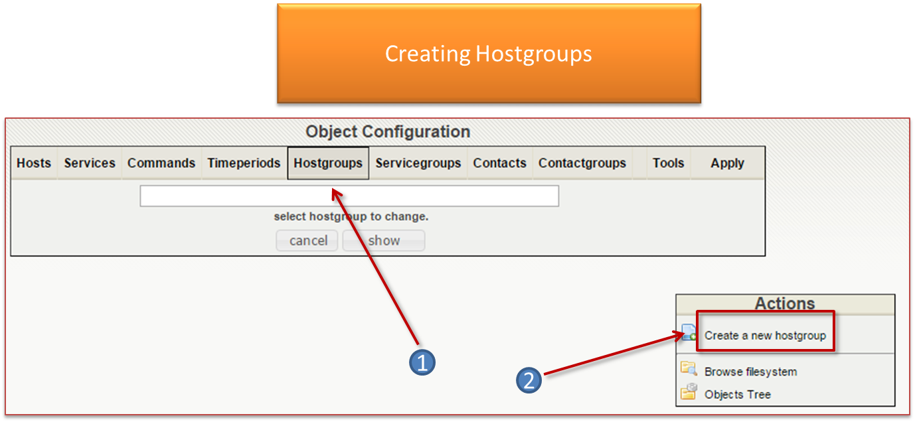Viewport: 915px width, 422px height.
Task: Click the show button
Action: click(384, 240)
